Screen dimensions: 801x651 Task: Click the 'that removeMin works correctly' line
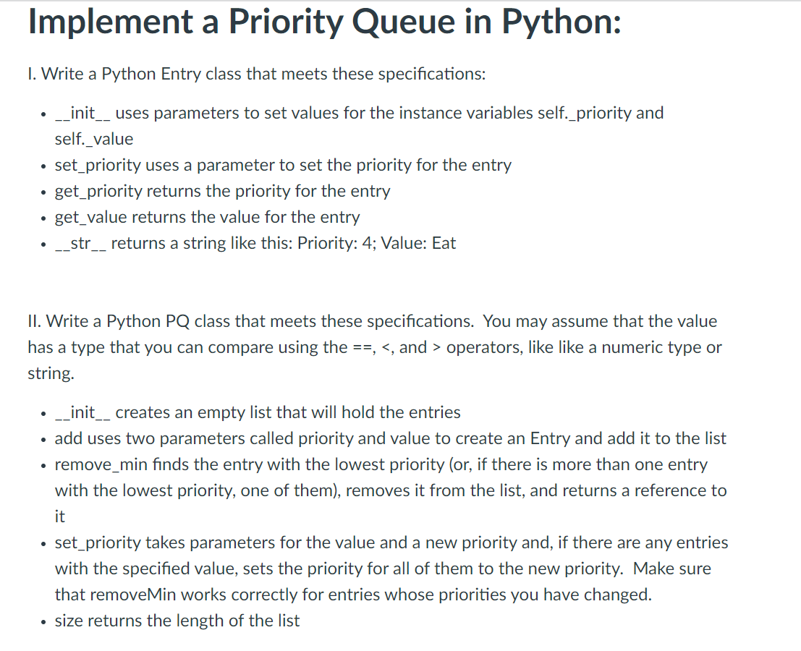point(353,595)
